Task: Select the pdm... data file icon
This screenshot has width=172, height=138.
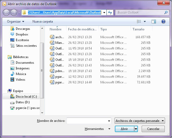Action: tap(52, 71)
